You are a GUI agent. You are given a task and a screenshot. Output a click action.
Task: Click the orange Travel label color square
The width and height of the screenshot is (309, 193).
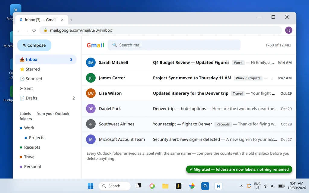pyautogui.click(x=21, y=157)
